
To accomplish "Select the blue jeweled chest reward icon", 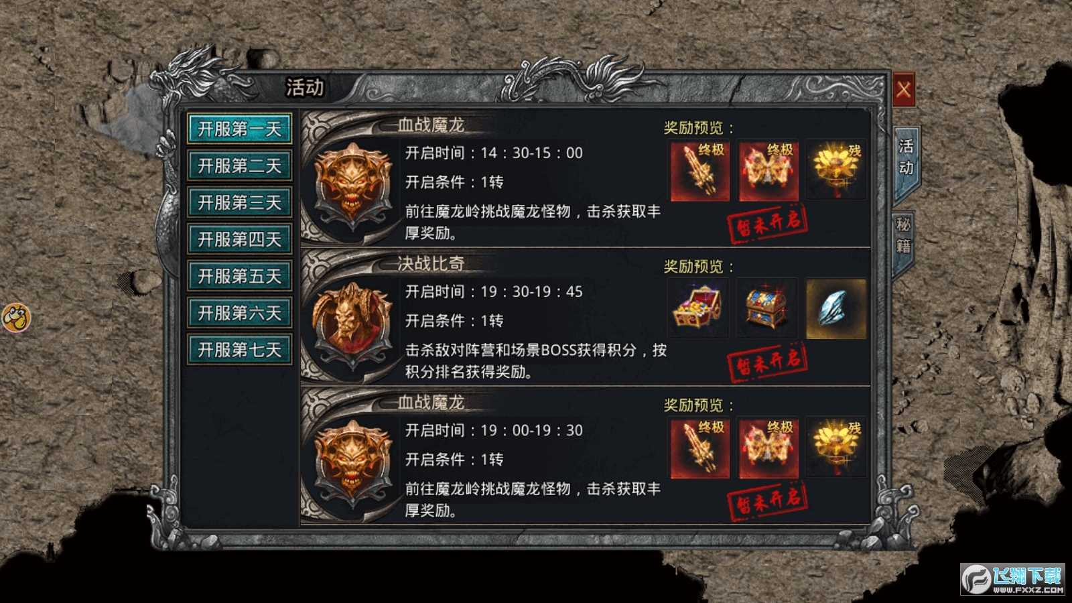I will (766, 309).
